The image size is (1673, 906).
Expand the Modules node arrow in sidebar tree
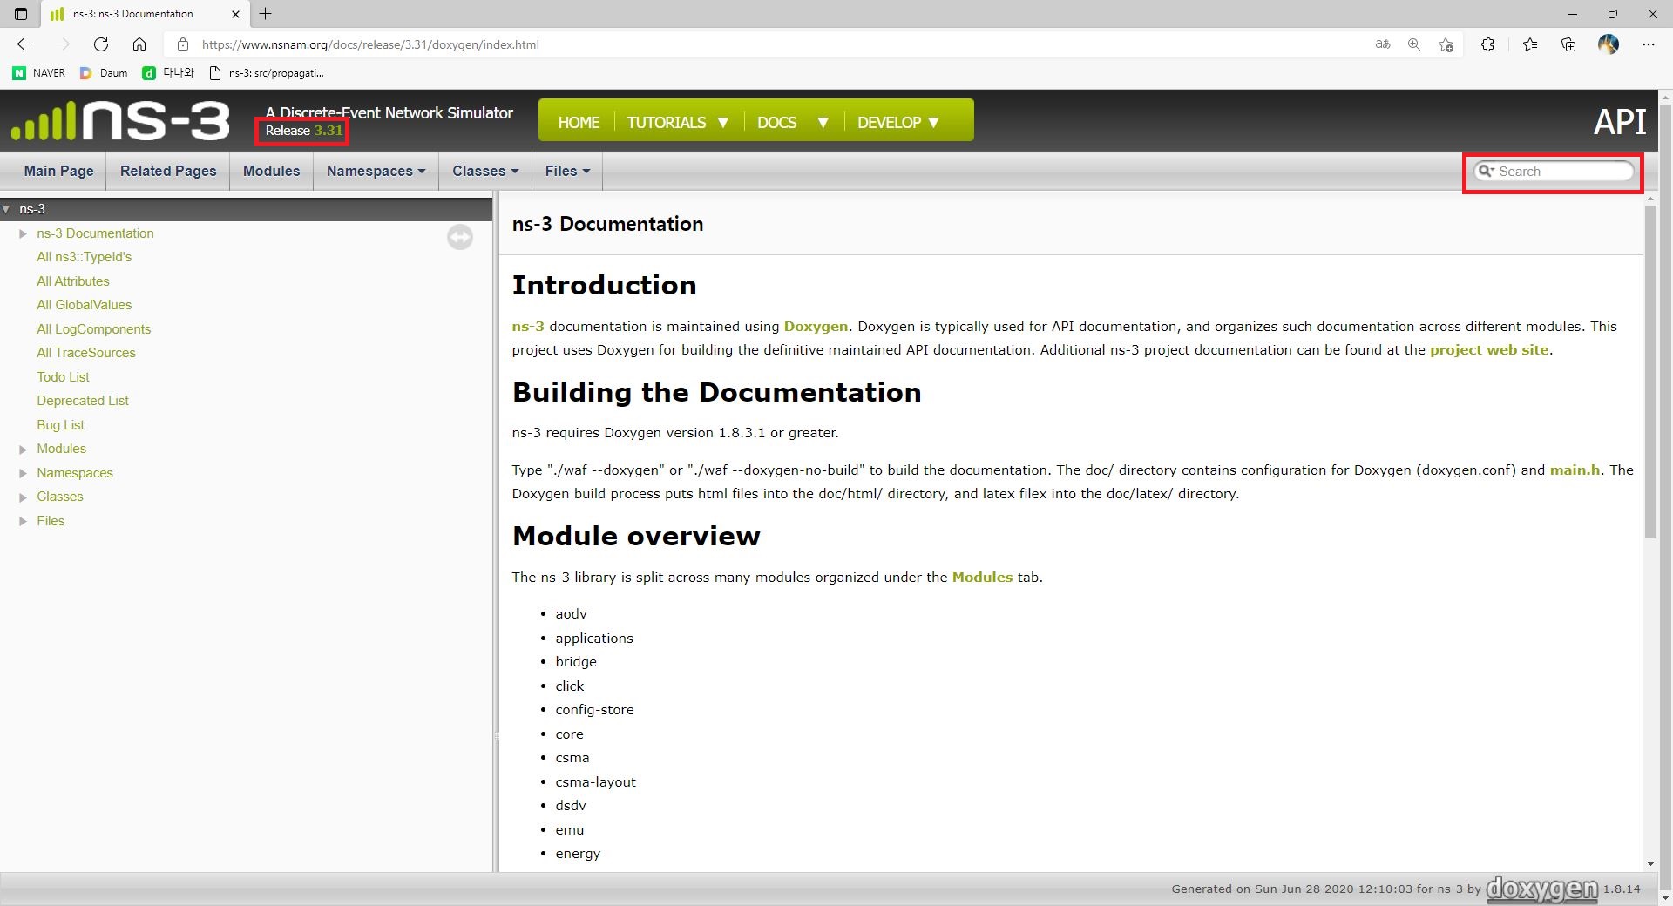(x=24, y=449)
